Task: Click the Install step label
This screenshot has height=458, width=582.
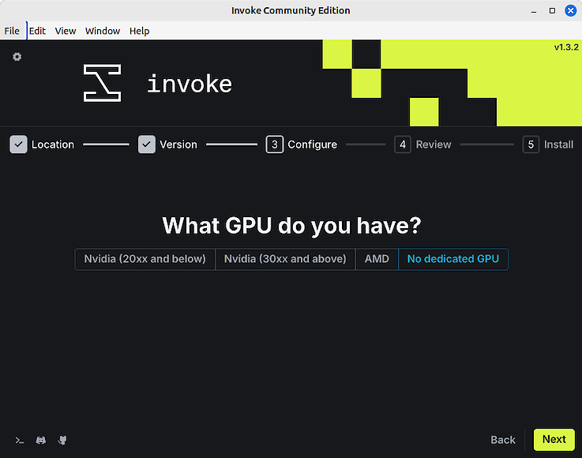Action: point(558,145)
